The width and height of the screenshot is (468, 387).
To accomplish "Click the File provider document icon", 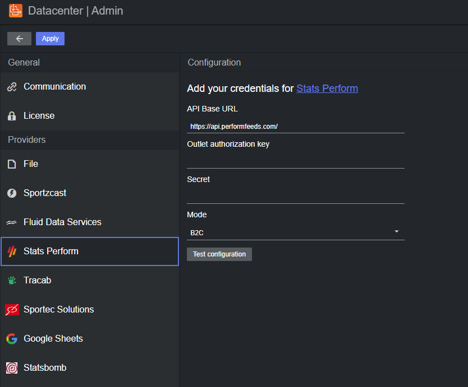I will [x=12, y=164].
